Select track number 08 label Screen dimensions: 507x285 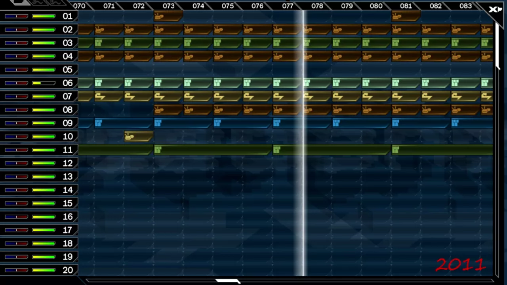tap(68, 110)
